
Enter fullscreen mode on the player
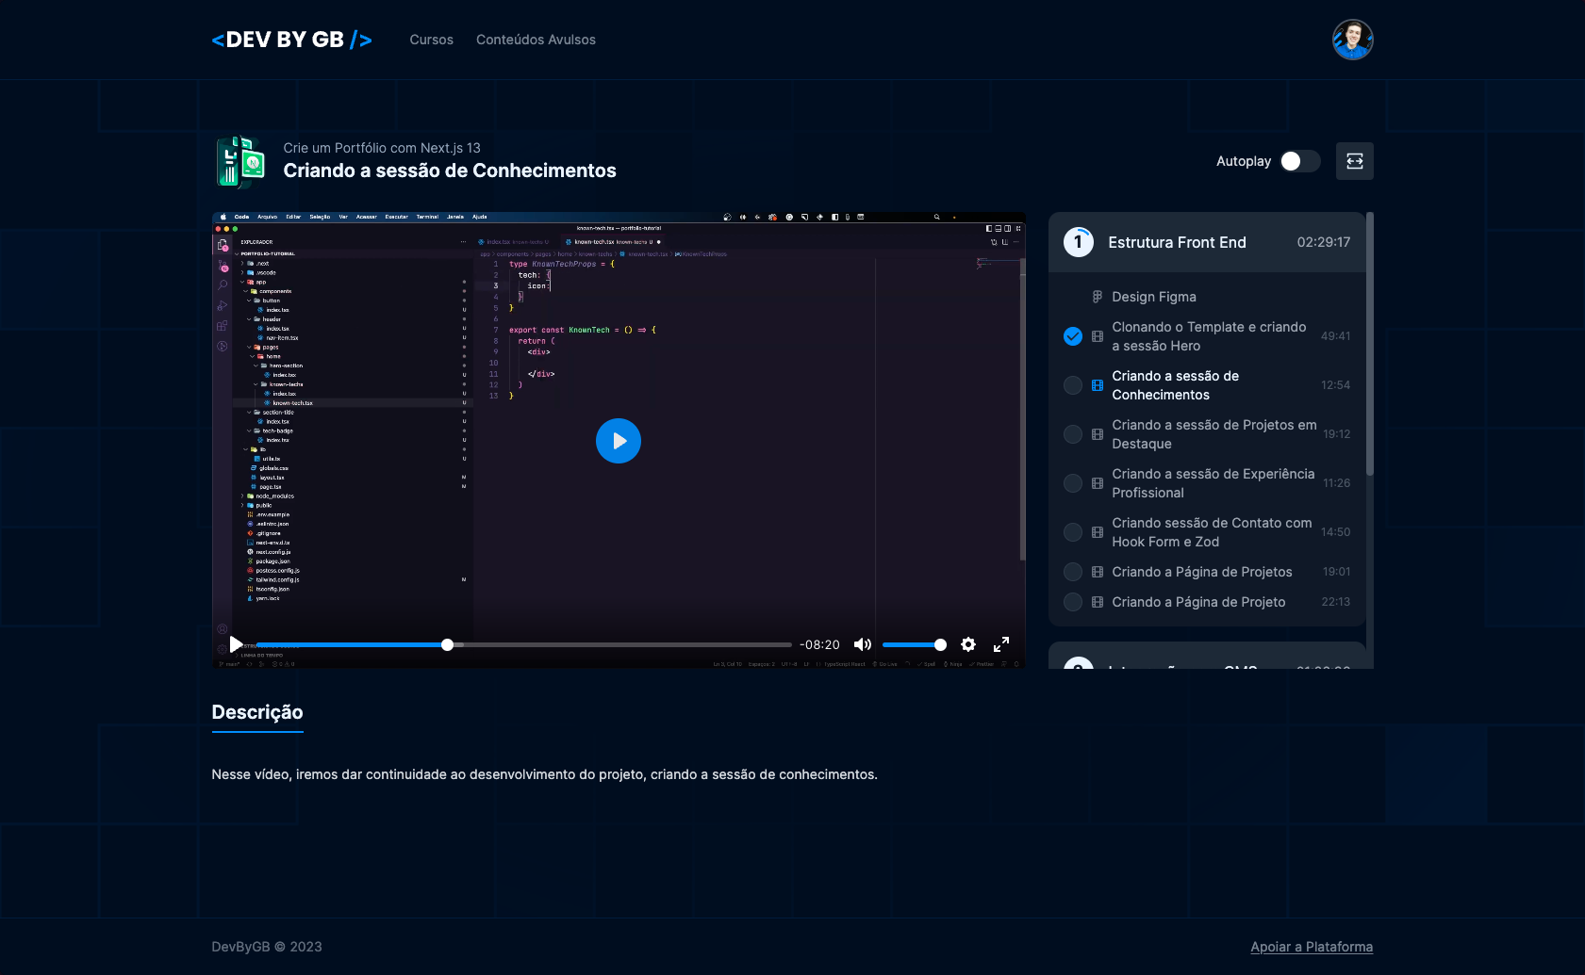[1001, 644]
